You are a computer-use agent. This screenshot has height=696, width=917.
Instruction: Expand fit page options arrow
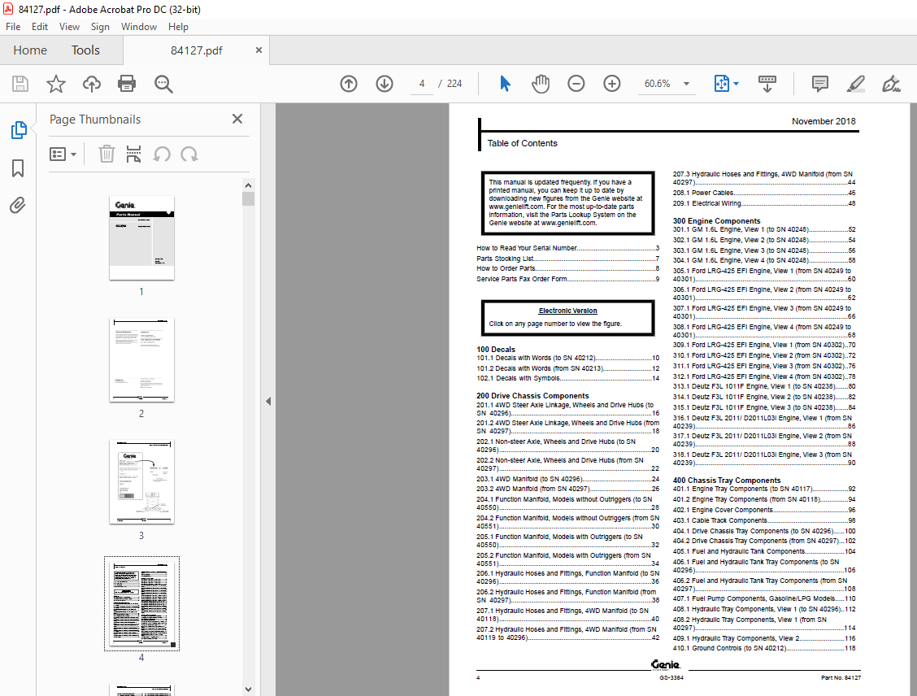point(737,85)
